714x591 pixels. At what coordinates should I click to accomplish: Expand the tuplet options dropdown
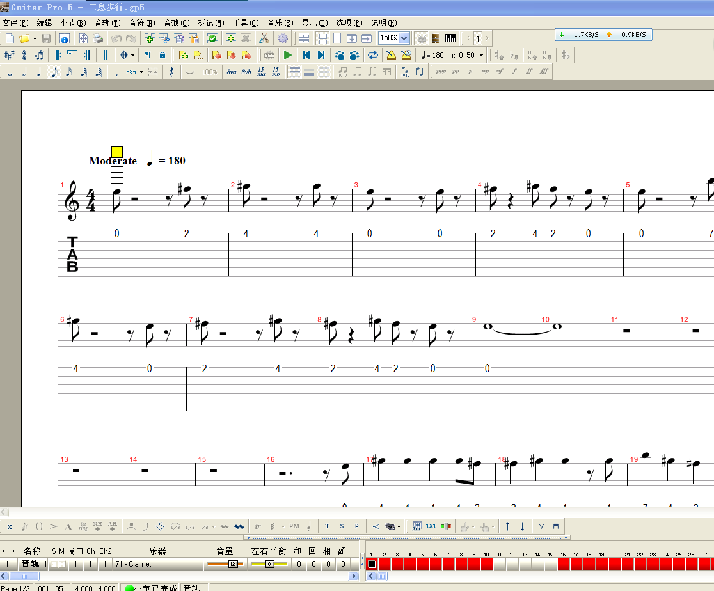(x=141, y=72)
